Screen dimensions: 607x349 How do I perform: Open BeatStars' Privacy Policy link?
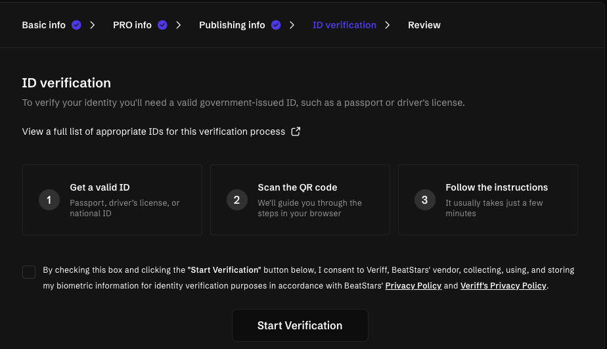click(413, 286)
